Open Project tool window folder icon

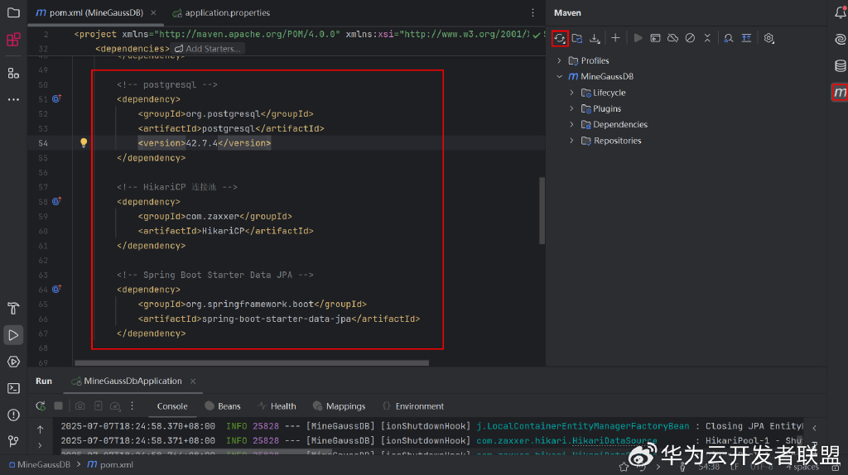(x=13, y=12)
